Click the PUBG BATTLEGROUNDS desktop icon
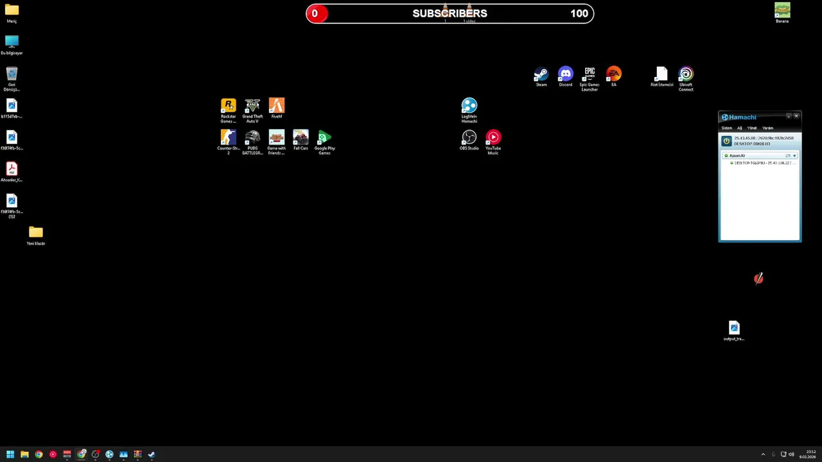 [252, 142]
